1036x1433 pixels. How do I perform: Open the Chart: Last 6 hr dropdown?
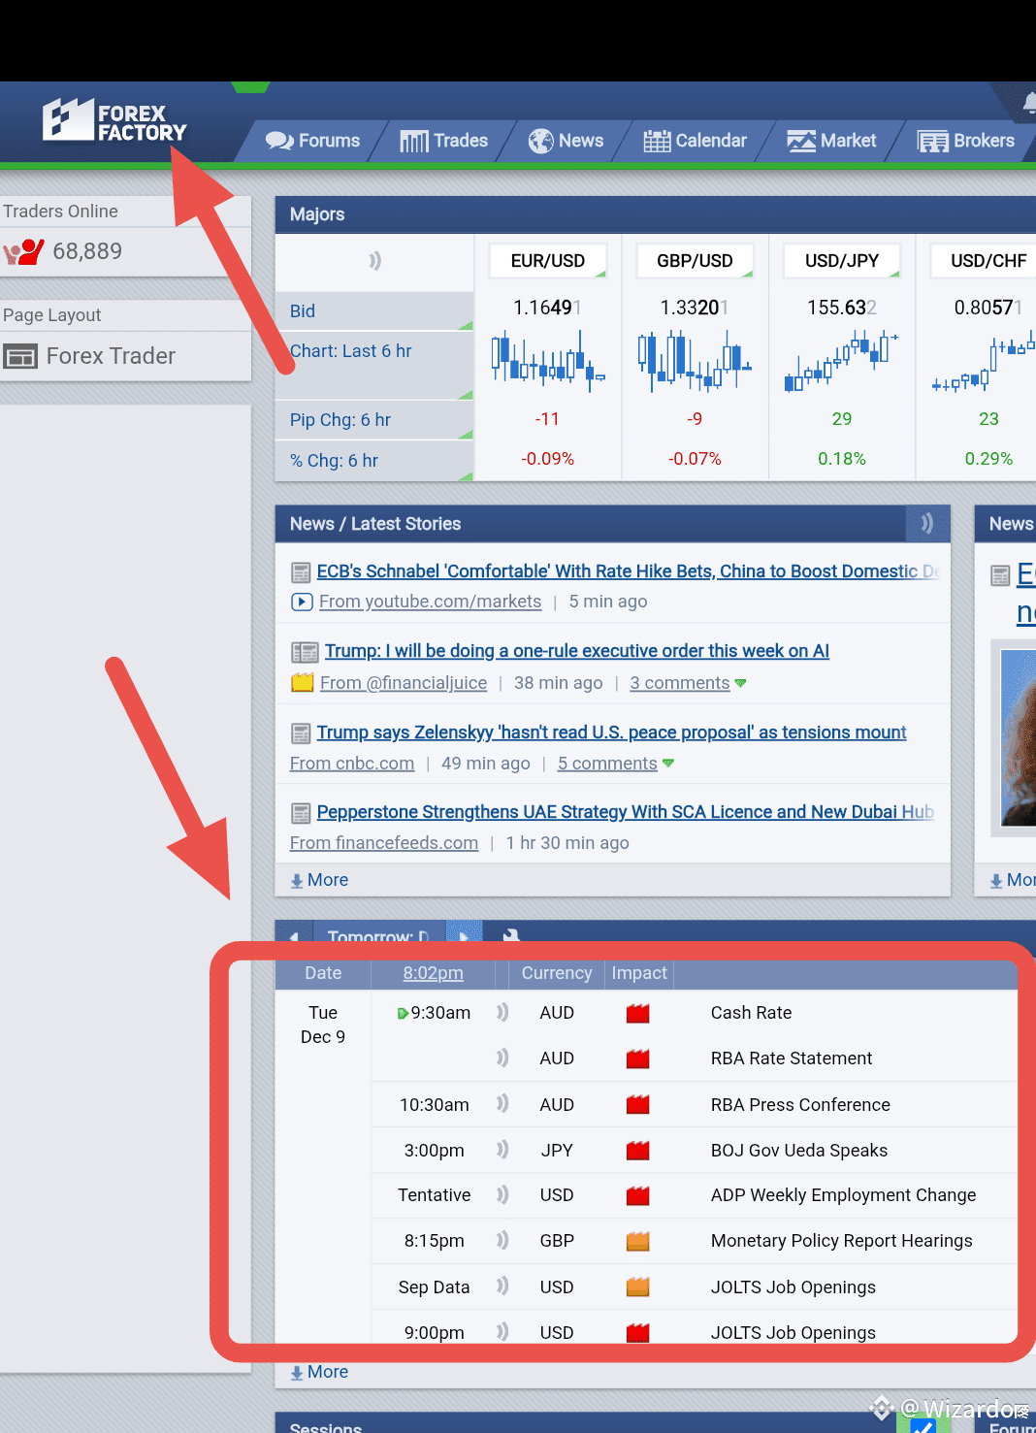[374, 365]
